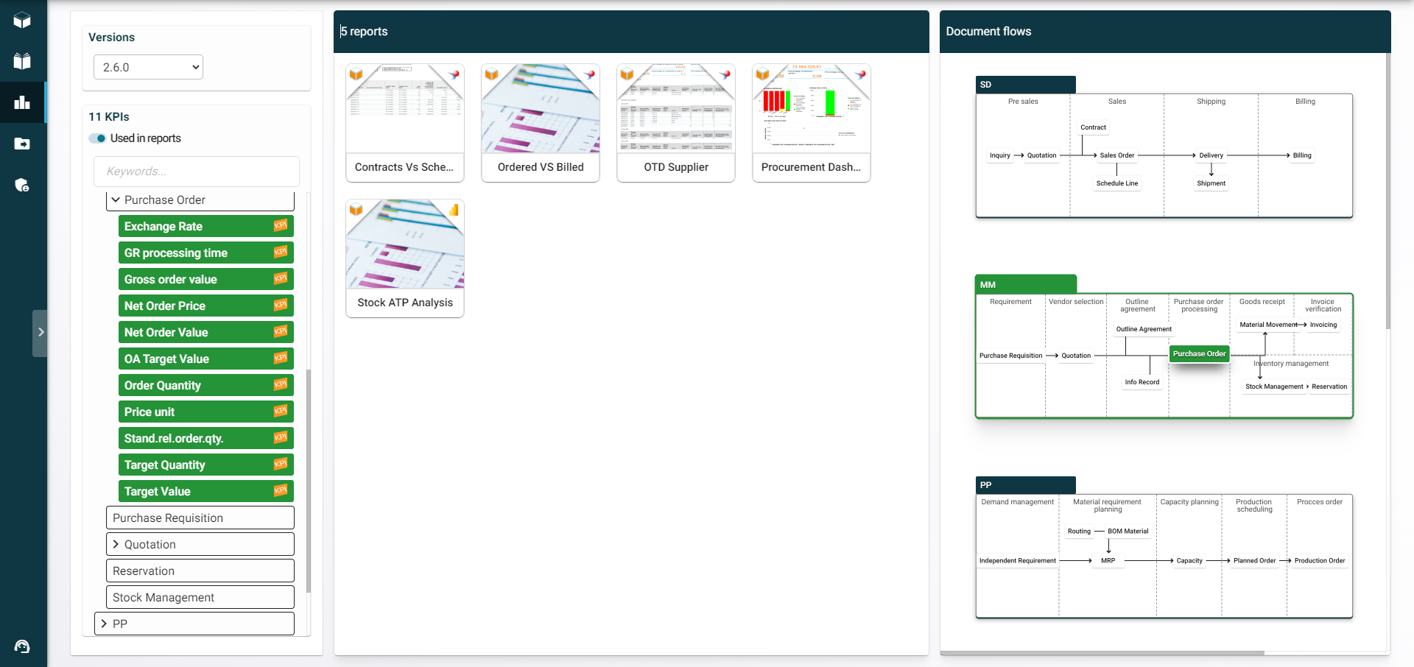Click the Sales Order node in SD flow

click(x=1116, y=155)
